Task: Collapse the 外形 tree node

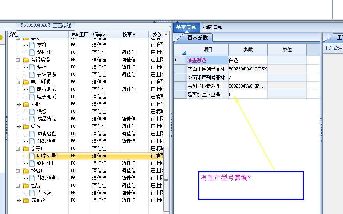Action: (18, 105)
